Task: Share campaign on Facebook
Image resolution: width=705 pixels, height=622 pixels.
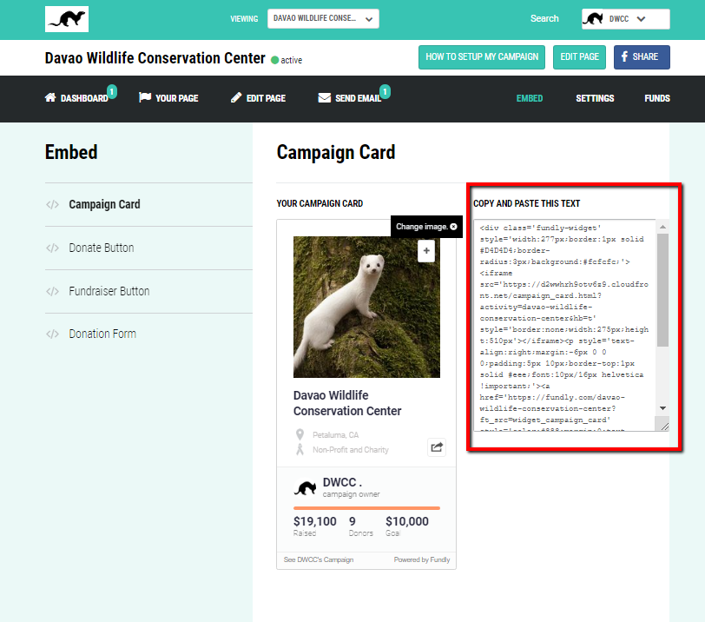Action: coord(642,57)
